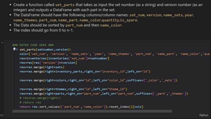The width and height of the screenshot is (211, 119).
Task: Click the horizontal scrollbar under the code
Action: click(92, 111)
